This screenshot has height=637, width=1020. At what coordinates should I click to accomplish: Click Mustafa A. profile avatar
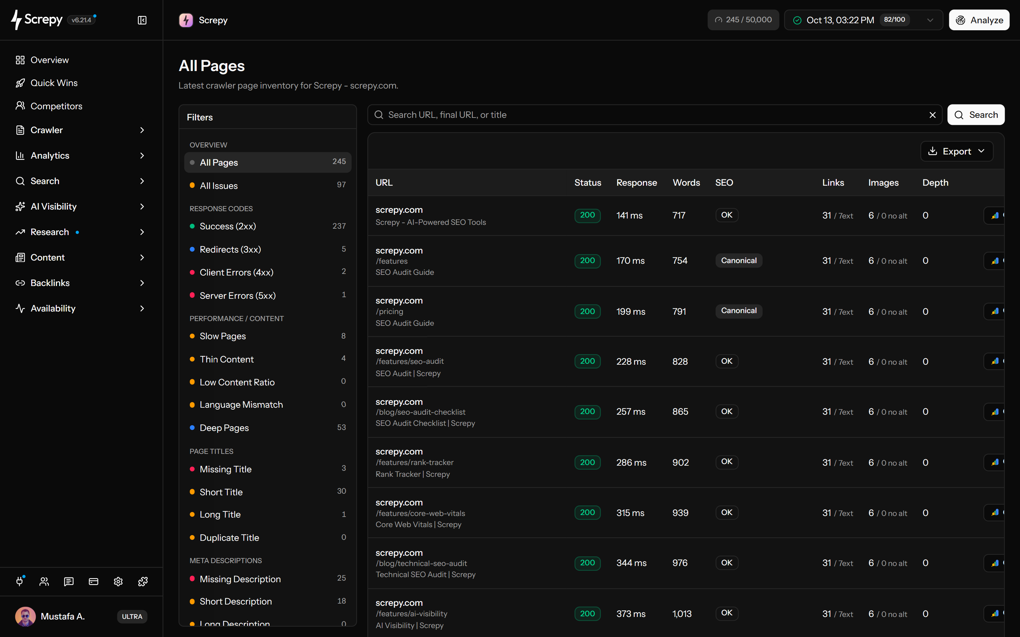25,616
